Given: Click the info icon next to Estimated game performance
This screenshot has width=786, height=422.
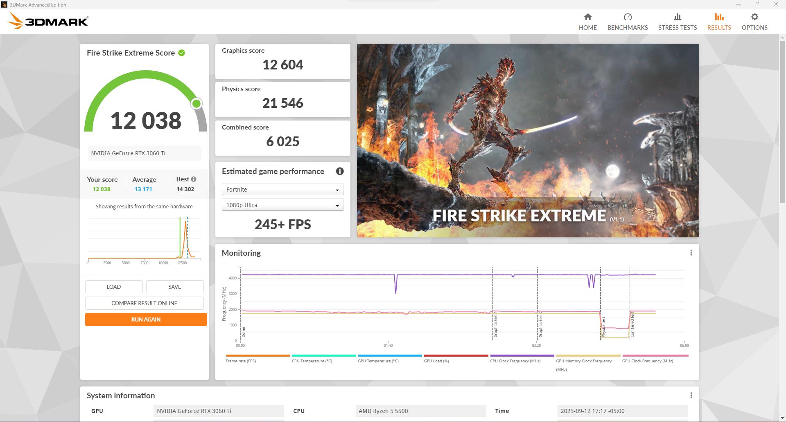Looking at the screenshot, I should [x=340, y=171].
